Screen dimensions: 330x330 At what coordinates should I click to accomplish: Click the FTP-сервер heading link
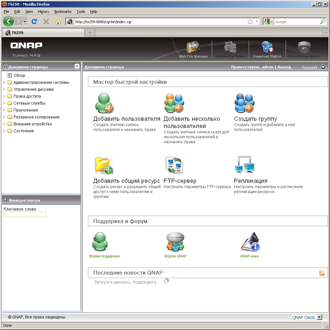pos(180,181)
